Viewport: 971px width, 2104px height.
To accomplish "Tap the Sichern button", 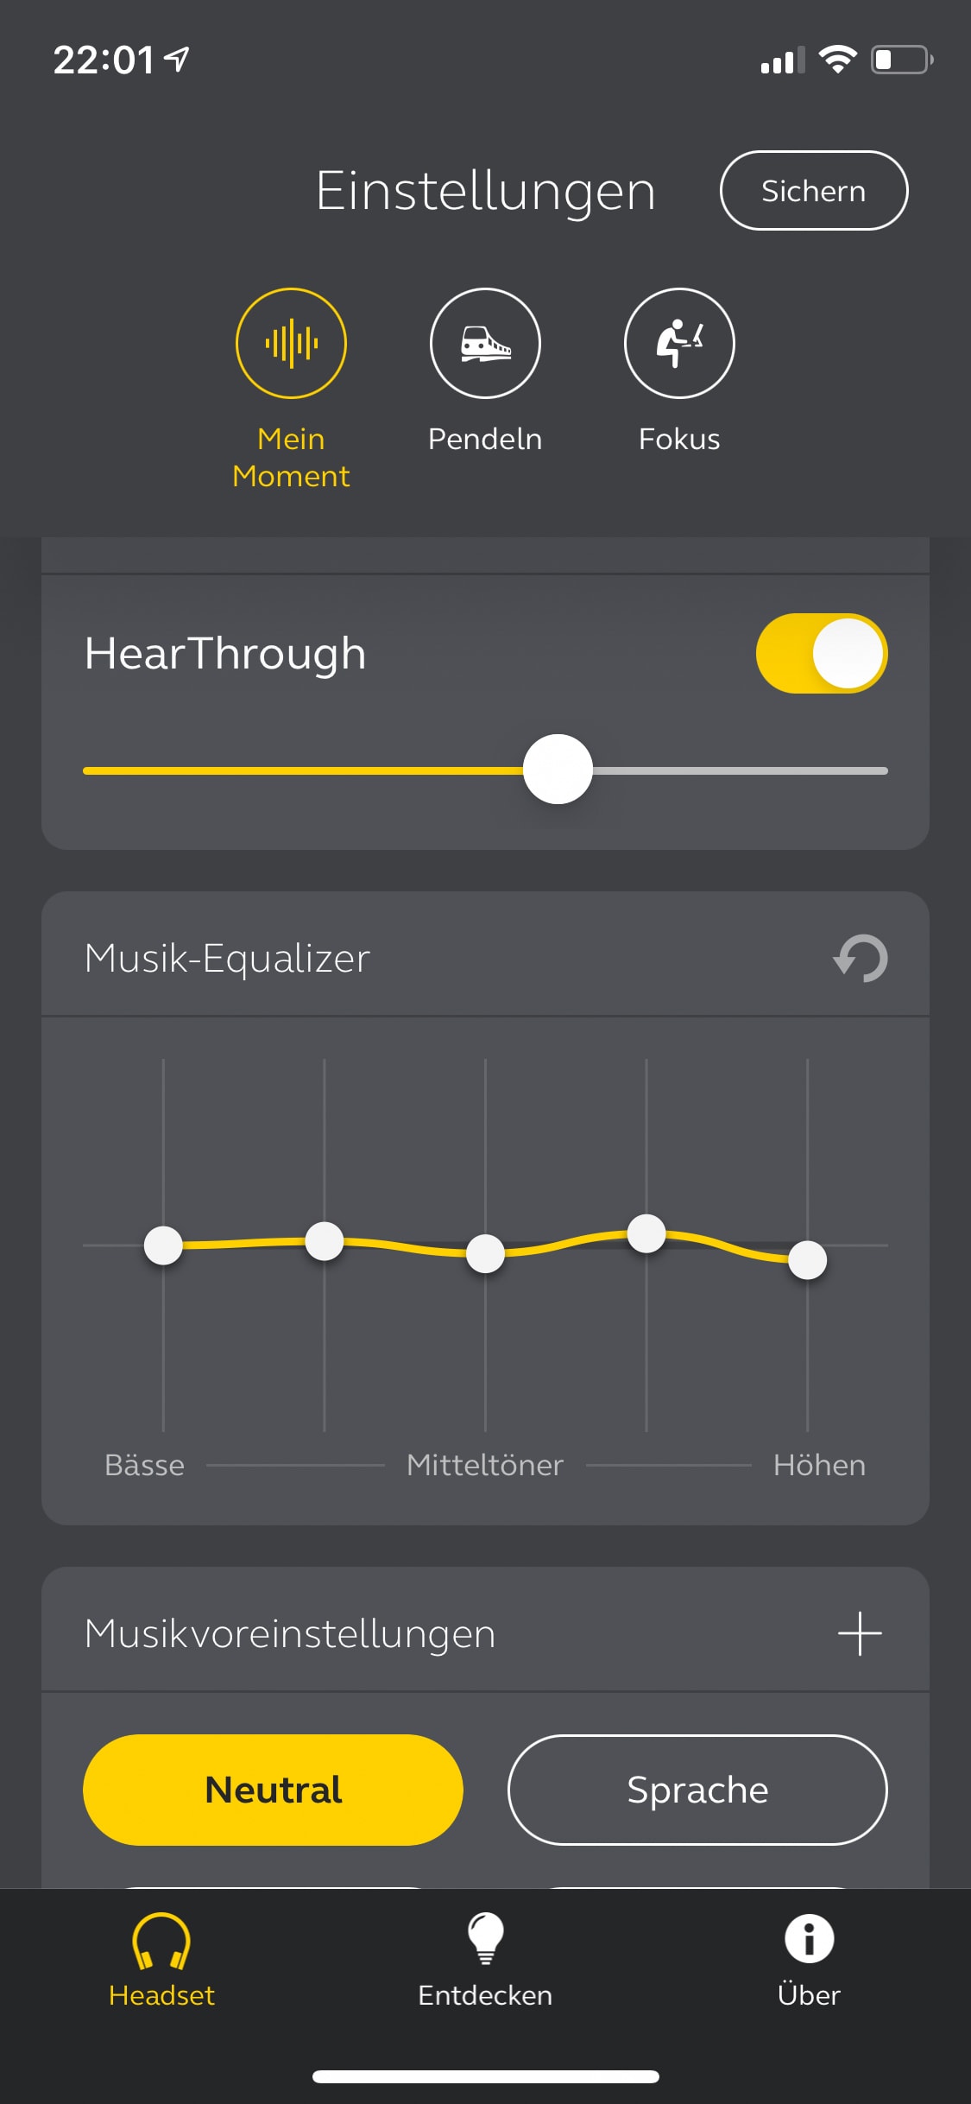I will (x=814, y=191).
